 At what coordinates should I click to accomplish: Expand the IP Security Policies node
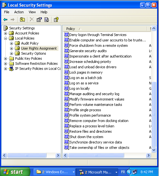5,69
